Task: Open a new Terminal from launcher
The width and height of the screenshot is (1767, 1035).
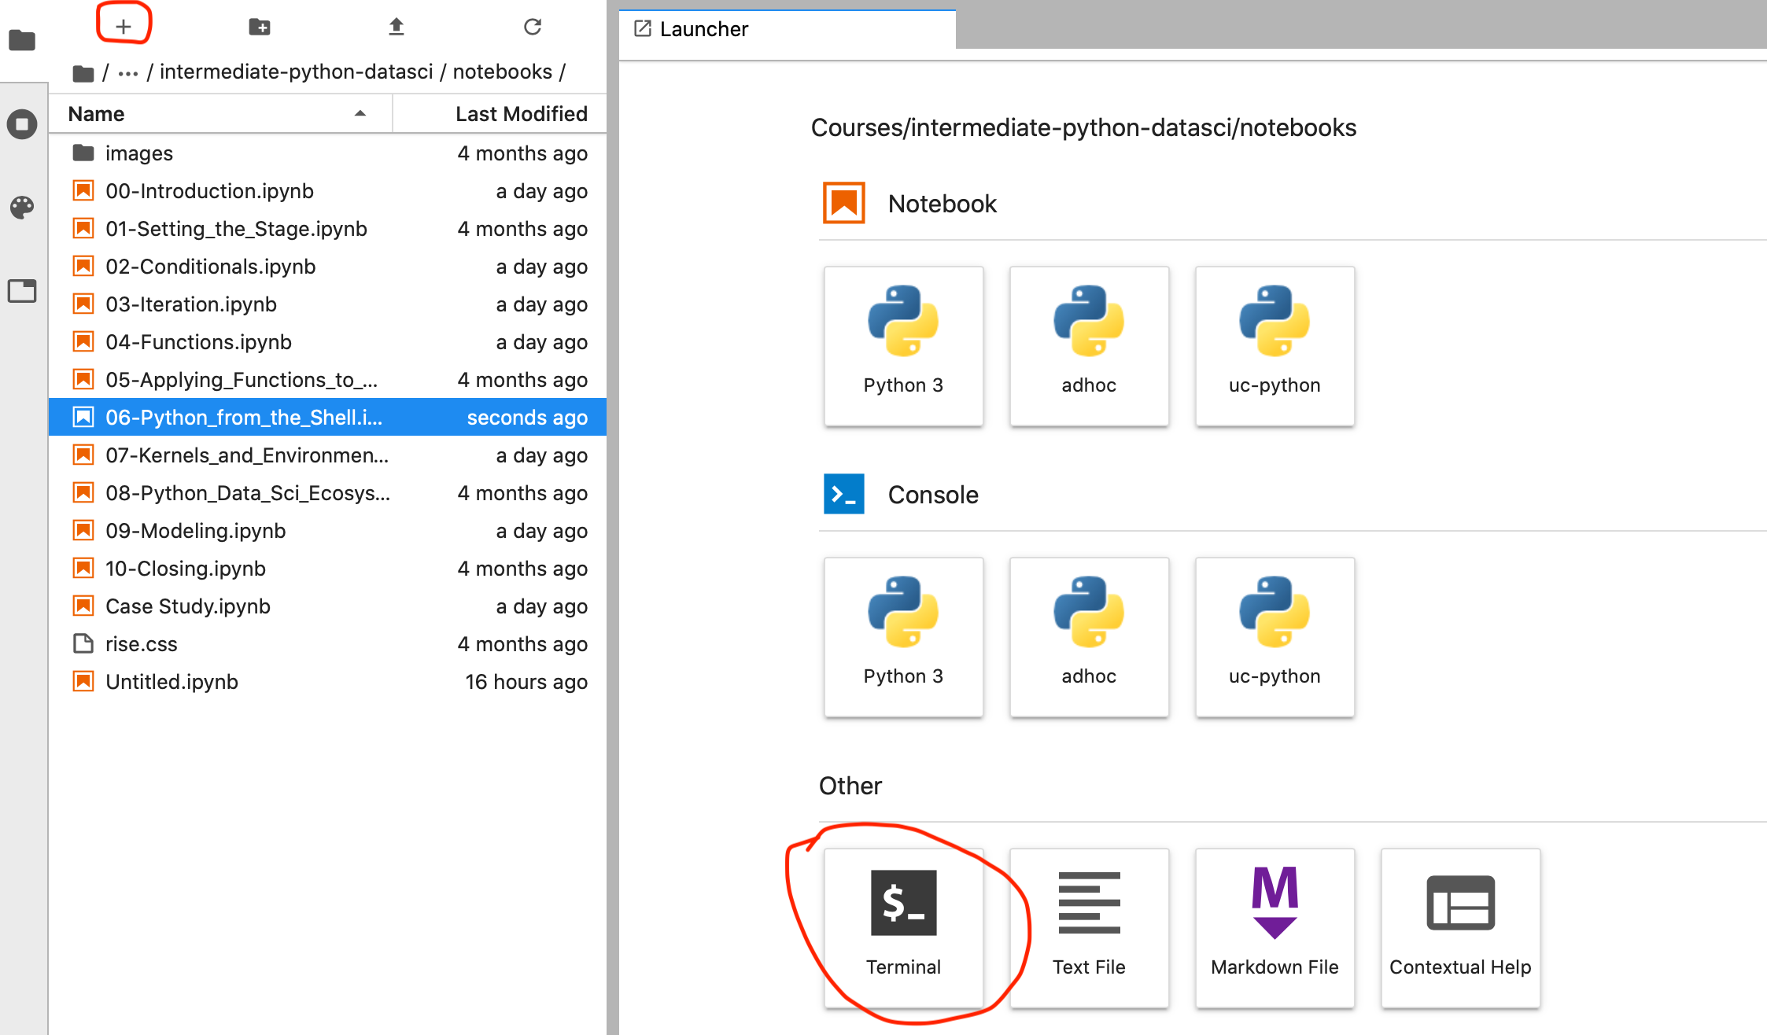Action: [903, 928]
